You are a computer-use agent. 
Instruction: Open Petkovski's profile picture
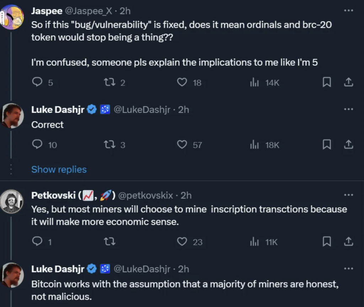tap(12, 201)
